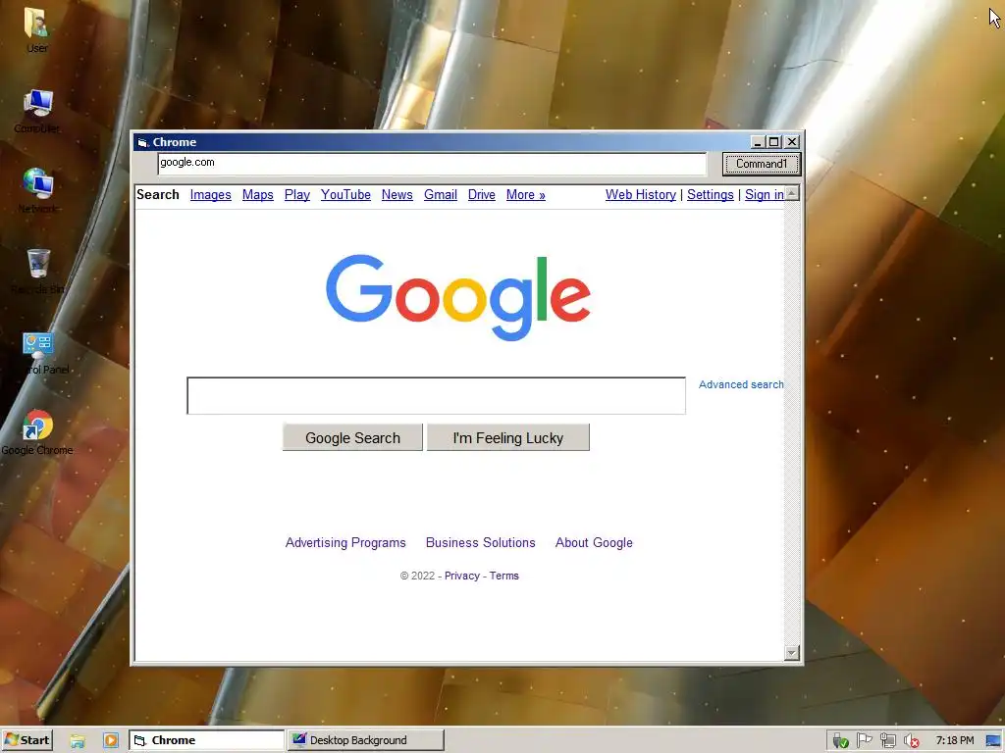Open the Terms link
Screen dimensions: 1005x753
[504, 576]
